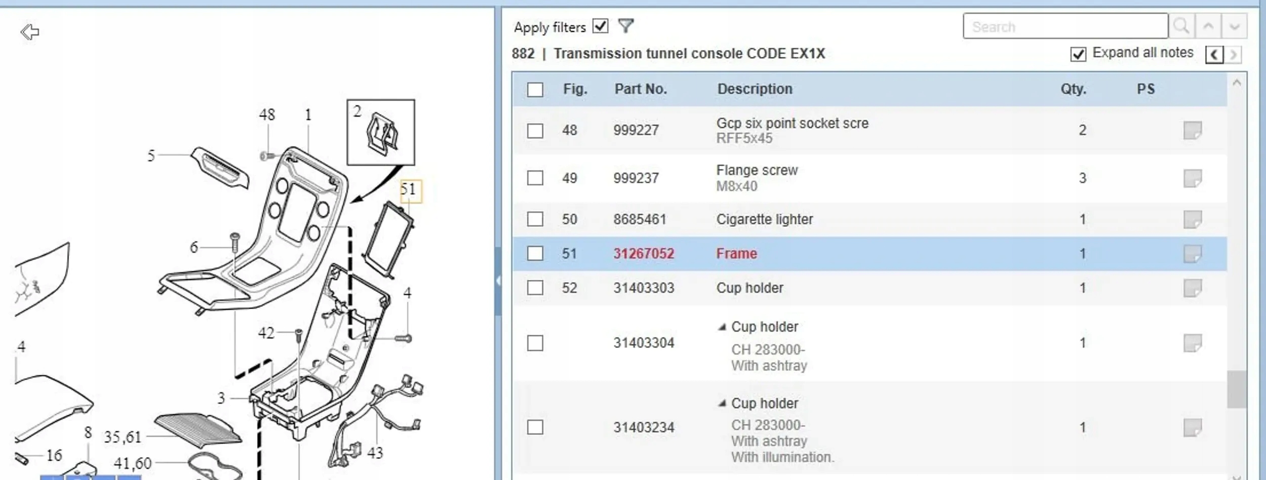Click part number 999227

[636, 131]
